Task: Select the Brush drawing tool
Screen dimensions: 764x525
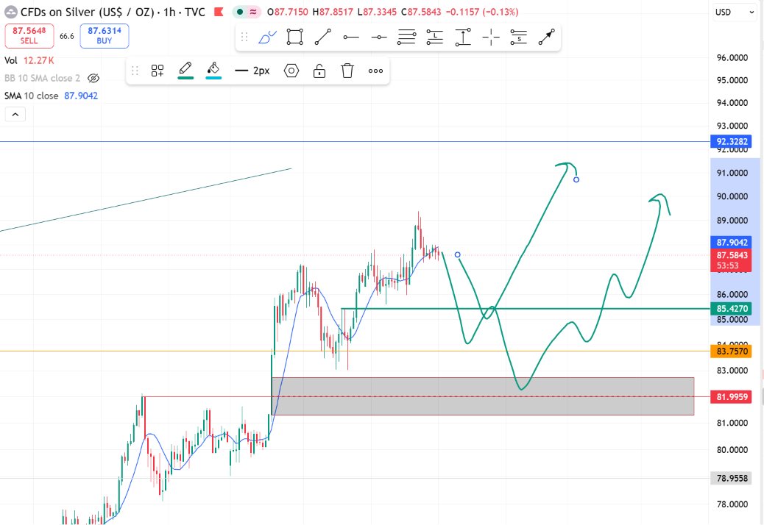Action: [x=267, y=37]
